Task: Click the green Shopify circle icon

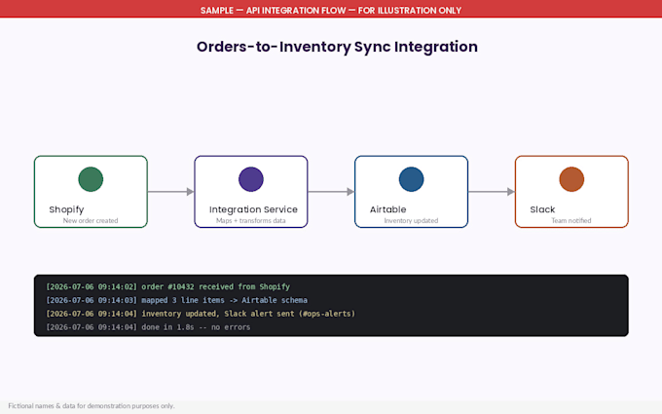Action: (91, 179)
